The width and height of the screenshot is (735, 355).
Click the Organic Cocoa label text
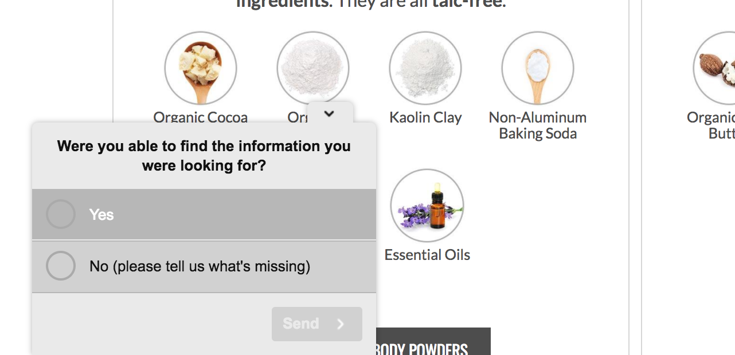pyautogui.click(x=201, y=117)
